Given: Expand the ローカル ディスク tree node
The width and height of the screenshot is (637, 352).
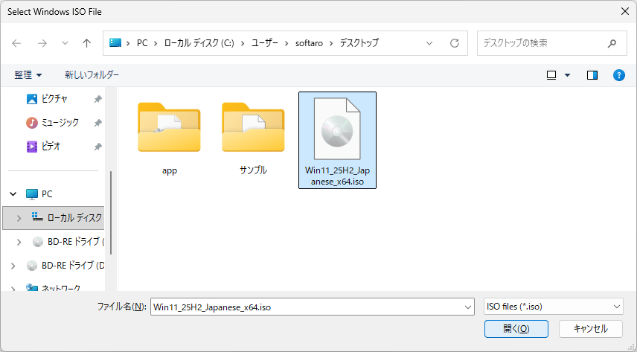Looking at the screenshot, I should [x=19, y=218].
